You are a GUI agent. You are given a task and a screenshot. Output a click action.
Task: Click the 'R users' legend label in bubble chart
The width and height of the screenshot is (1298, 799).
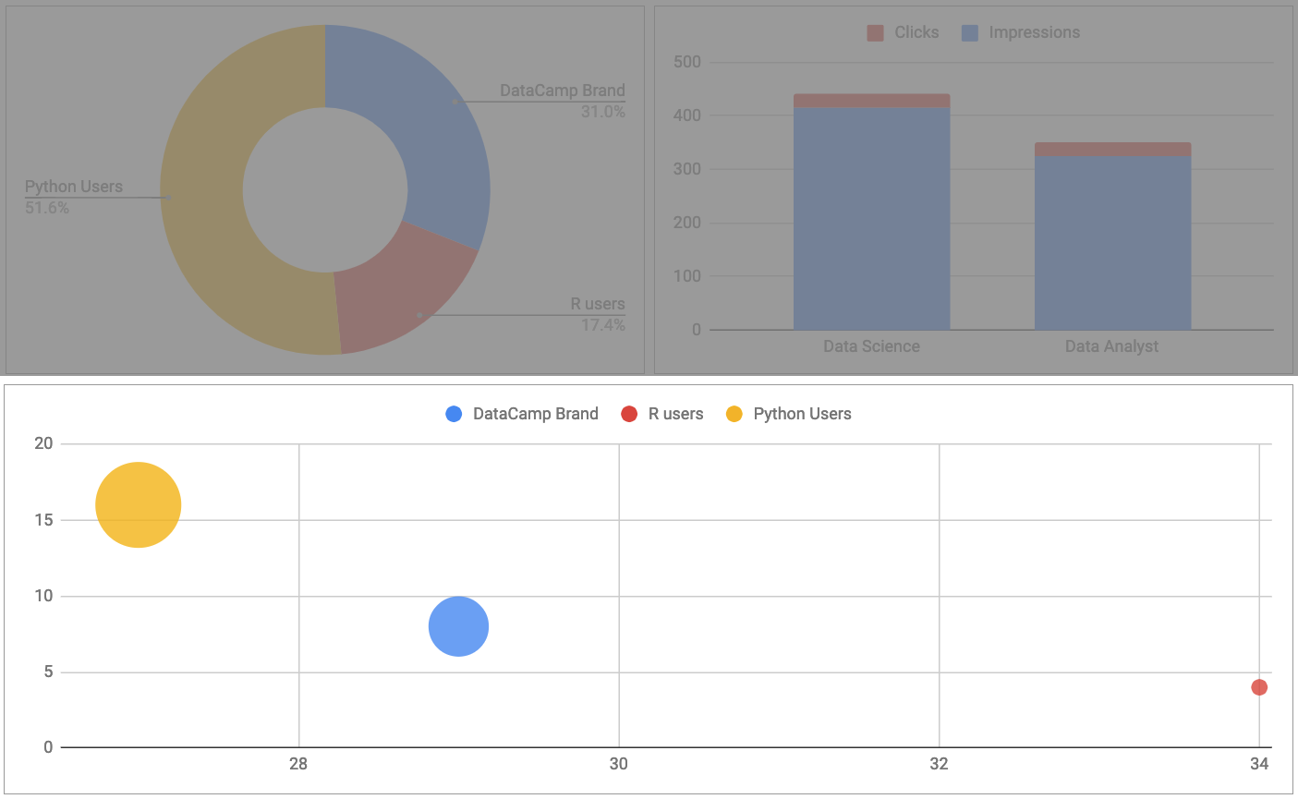pyautogui.click(x=676, y=414)
